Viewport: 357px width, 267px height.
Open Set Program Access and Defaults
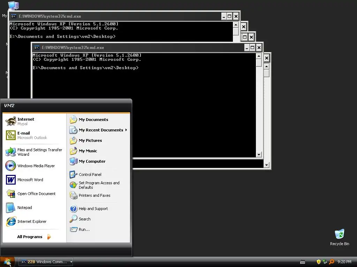98,185
